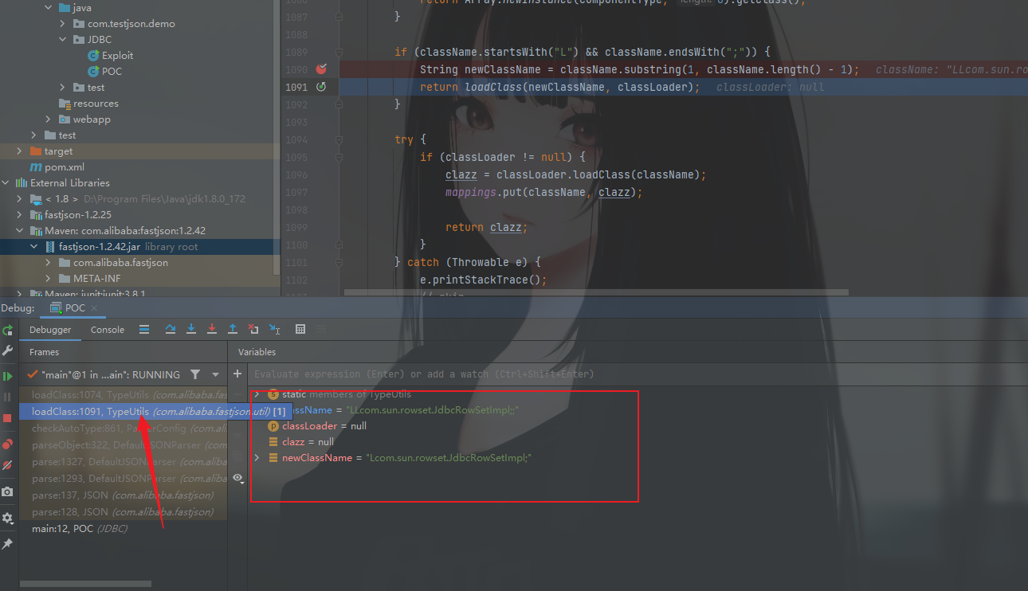Expand static members of TypeUtils
Image resolution: width=1028 pixels, height=591 pixels.
[x=256, y=394]
